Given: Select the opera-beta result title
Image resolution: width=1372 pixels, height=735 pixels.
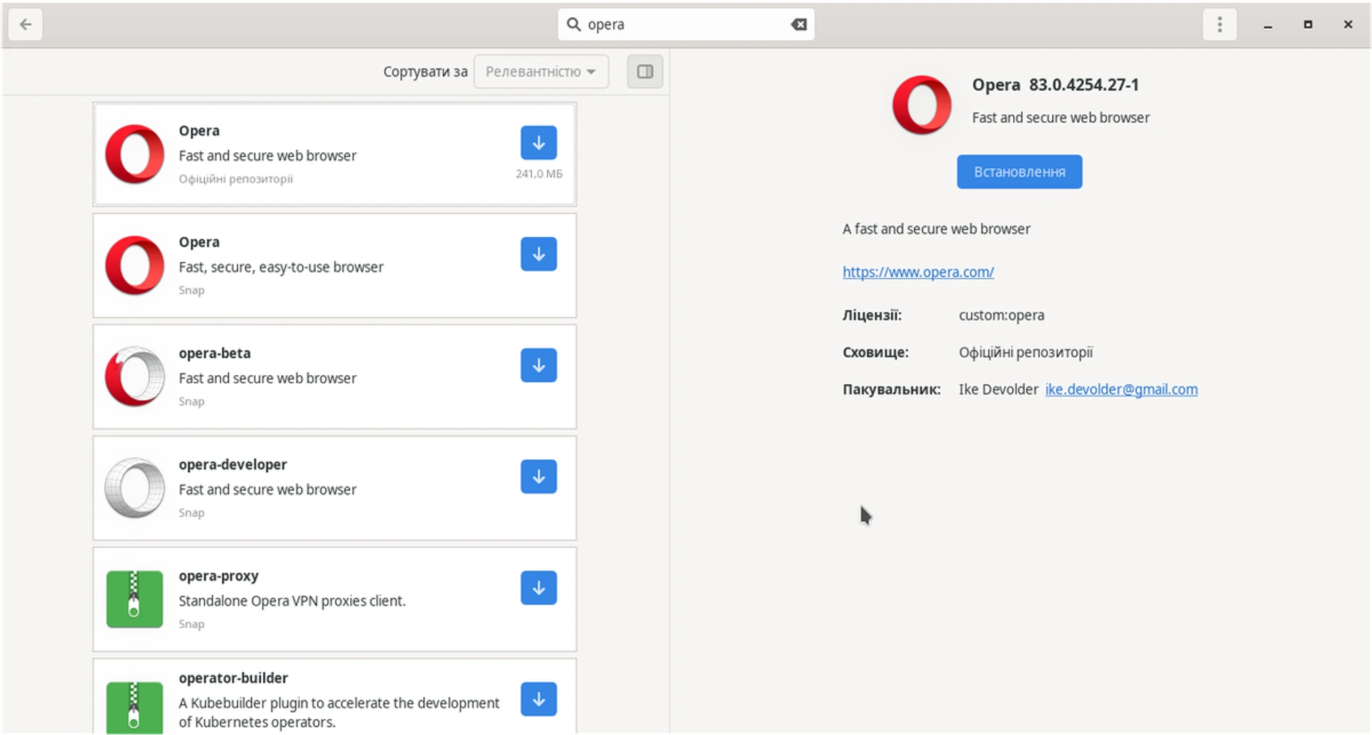Looking at the screenshot, I should 214,353.
